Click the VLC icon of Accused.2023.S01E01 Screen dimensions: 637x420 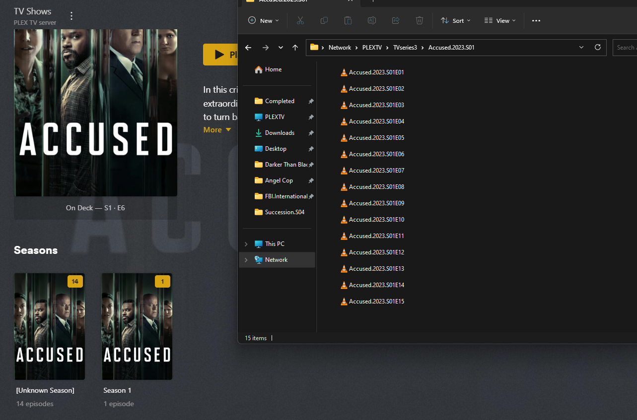point(344,72)
